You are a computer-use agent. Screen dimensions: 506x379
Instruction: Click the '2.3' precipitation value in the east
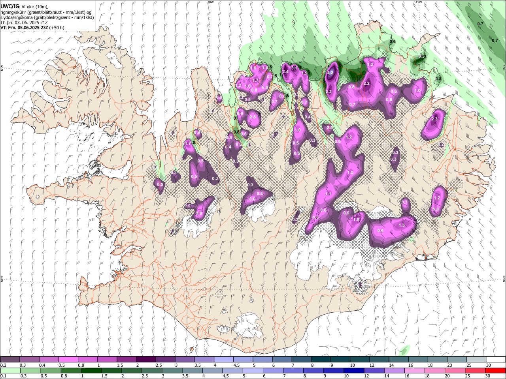435,119
